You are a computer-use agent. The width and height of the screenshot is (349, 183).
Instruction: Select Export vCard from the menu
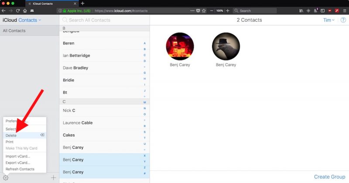[18, 163]
